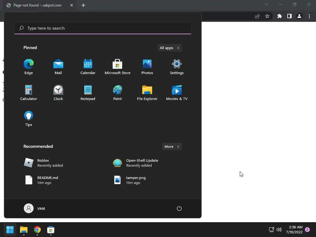Open Chrome's three-dot menu
Screen dimensions: 316x237
click(x=309, y=16)
